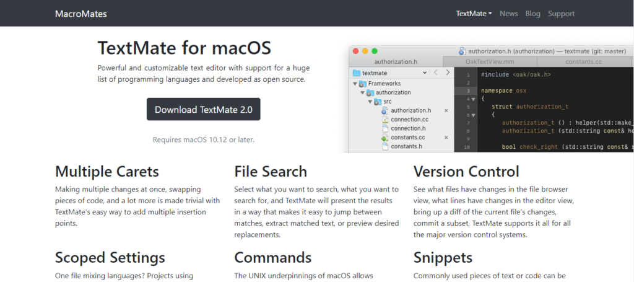Click the src folder icon

[x=378, y=102]
